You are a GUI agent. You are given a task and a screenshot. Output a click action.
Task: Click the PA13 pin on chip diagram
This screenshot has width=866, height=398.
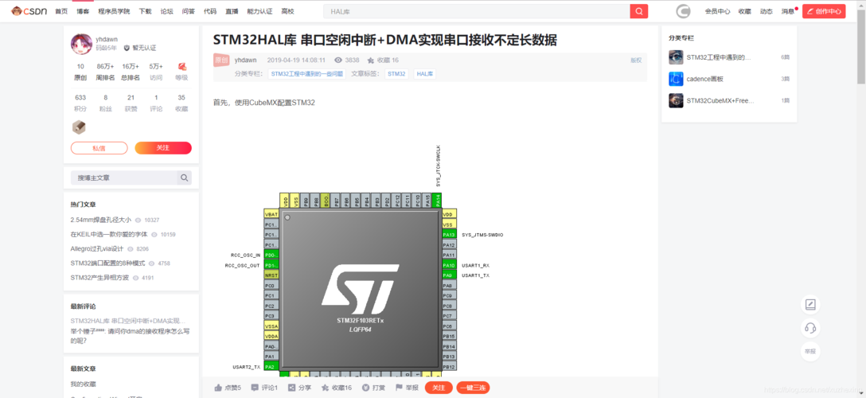(449, 235)
